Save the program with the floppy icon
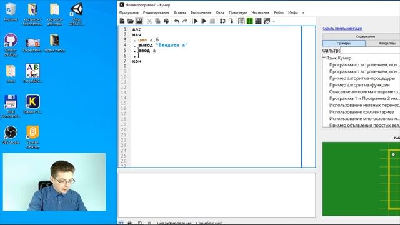The image size is (400, 225). (139, 21)
